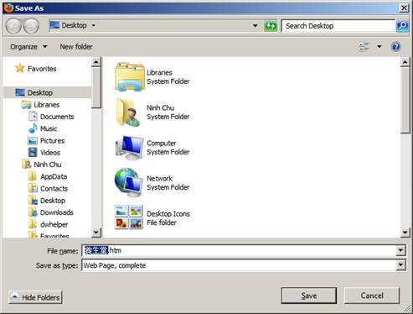Select the Libraries system folder icon
Image resolution: width=413 pixels, height=314 pixels.
click(129, 76)
